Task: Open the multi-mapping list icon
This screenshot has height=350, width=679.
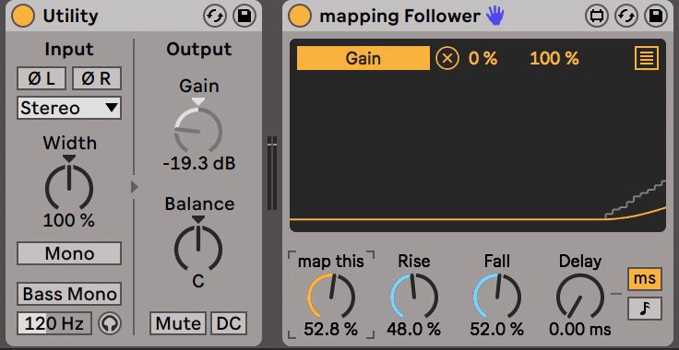Action: (x=647, y=58)
